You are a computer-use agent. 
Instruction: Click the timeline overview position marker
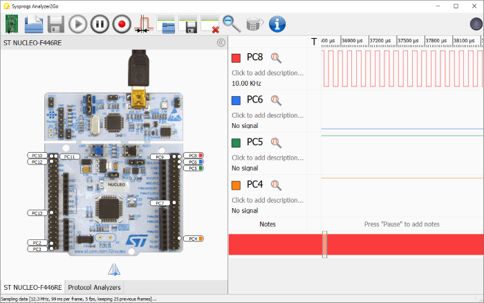click(x=324, y=244)
